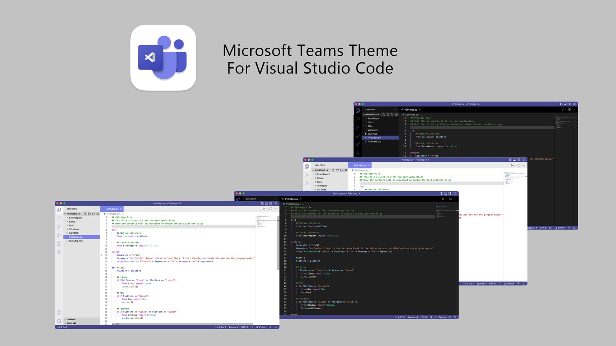The width and height of the screenshot is (616, 346).
Task: Click UTF-8 encoding in front-left light window
Action: [244, 327]
